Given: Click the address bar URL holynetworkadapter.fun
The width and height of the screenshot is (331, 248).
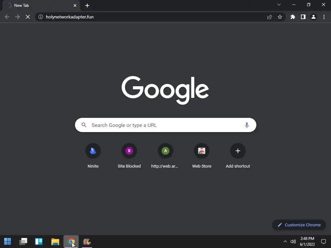Looking at the screenshot, I should point(70,17).
